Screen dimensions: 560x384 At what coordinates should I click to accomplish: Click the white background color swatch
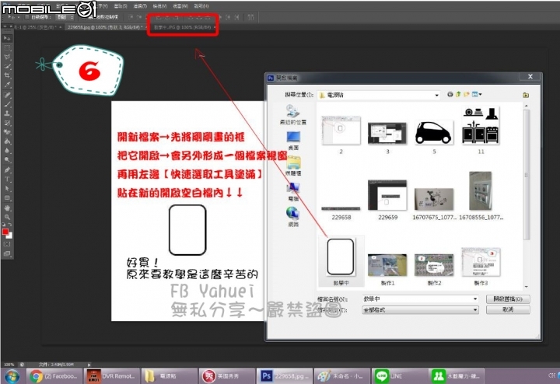click(x=10, y=236)
